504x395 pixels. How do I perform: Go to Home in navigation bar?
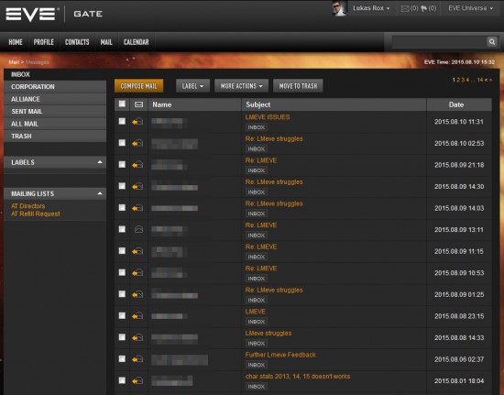tap(16, 42)
